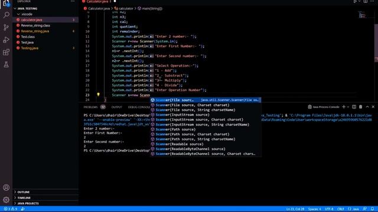Select Scanner(Readable source) suggestion

click(x=206, y=144)
